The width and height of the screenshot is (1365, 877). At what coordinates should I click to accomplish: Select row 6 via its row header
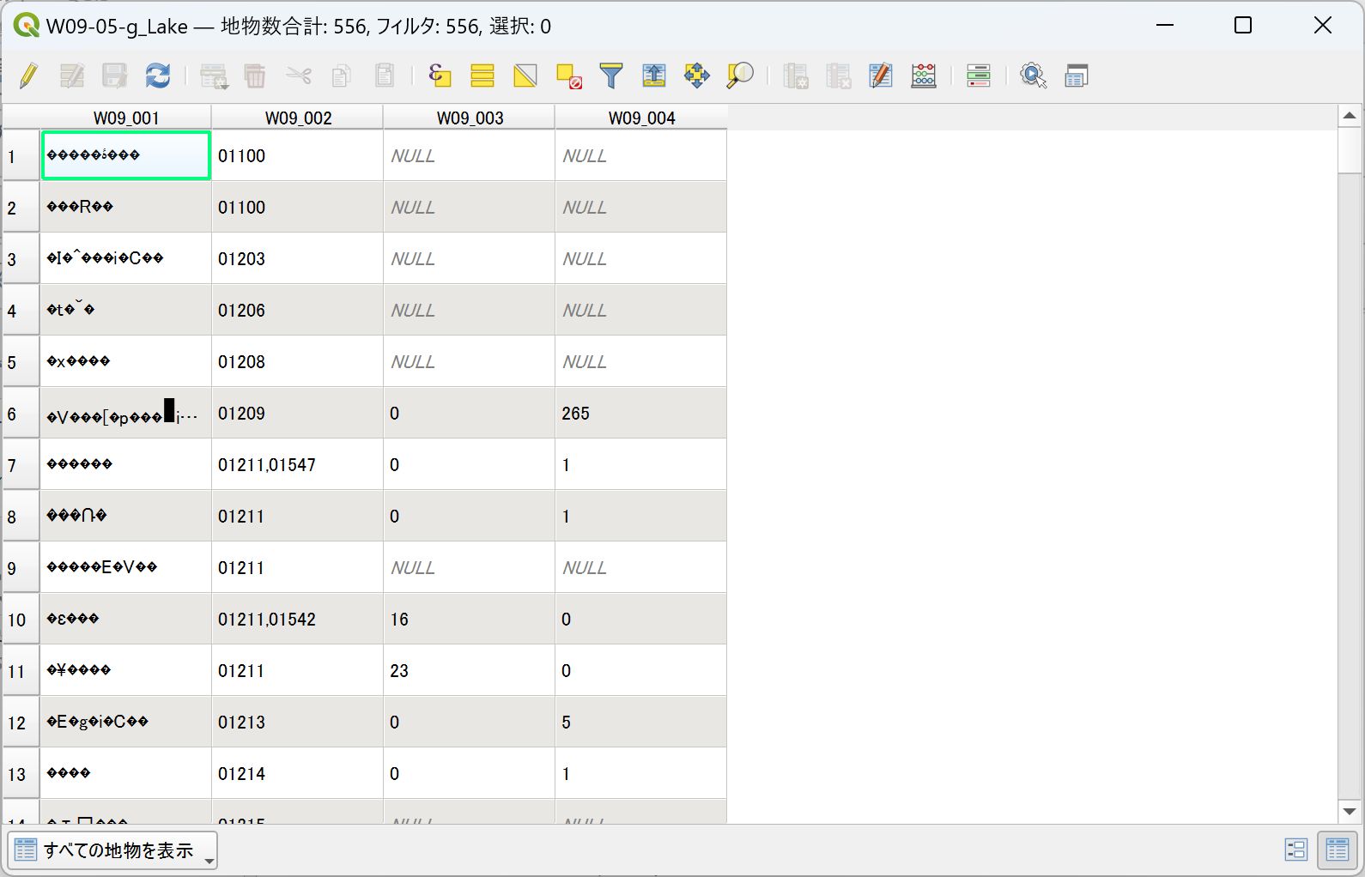(21, 414)
